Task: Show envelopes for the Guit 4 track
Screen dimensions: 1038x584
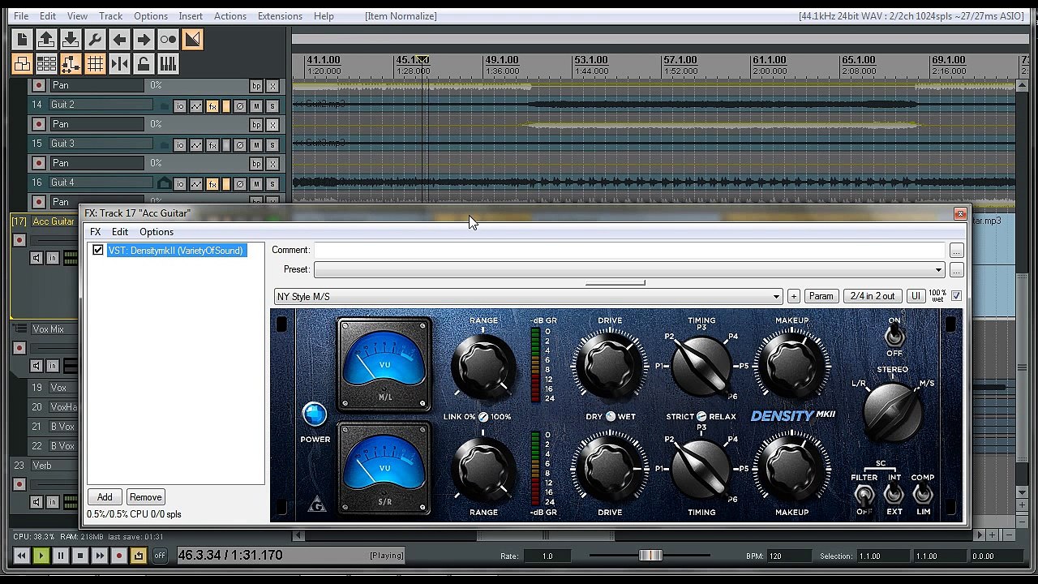Action: pos(196,184)
